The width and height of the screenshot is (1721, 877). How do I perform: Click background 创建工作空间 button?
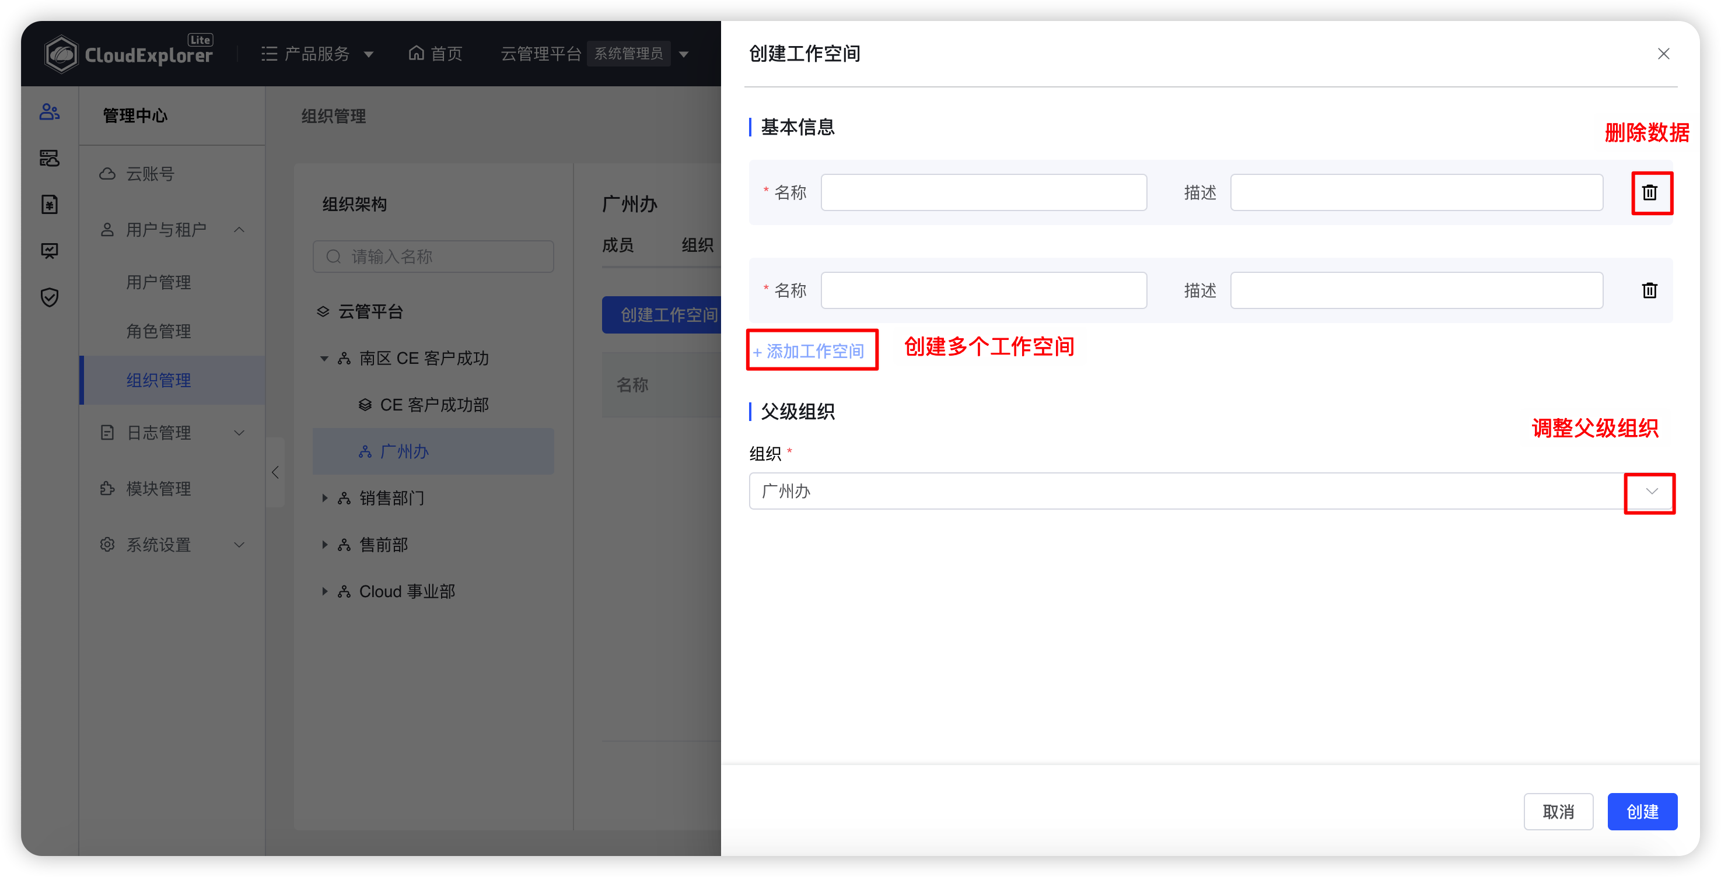662,315
